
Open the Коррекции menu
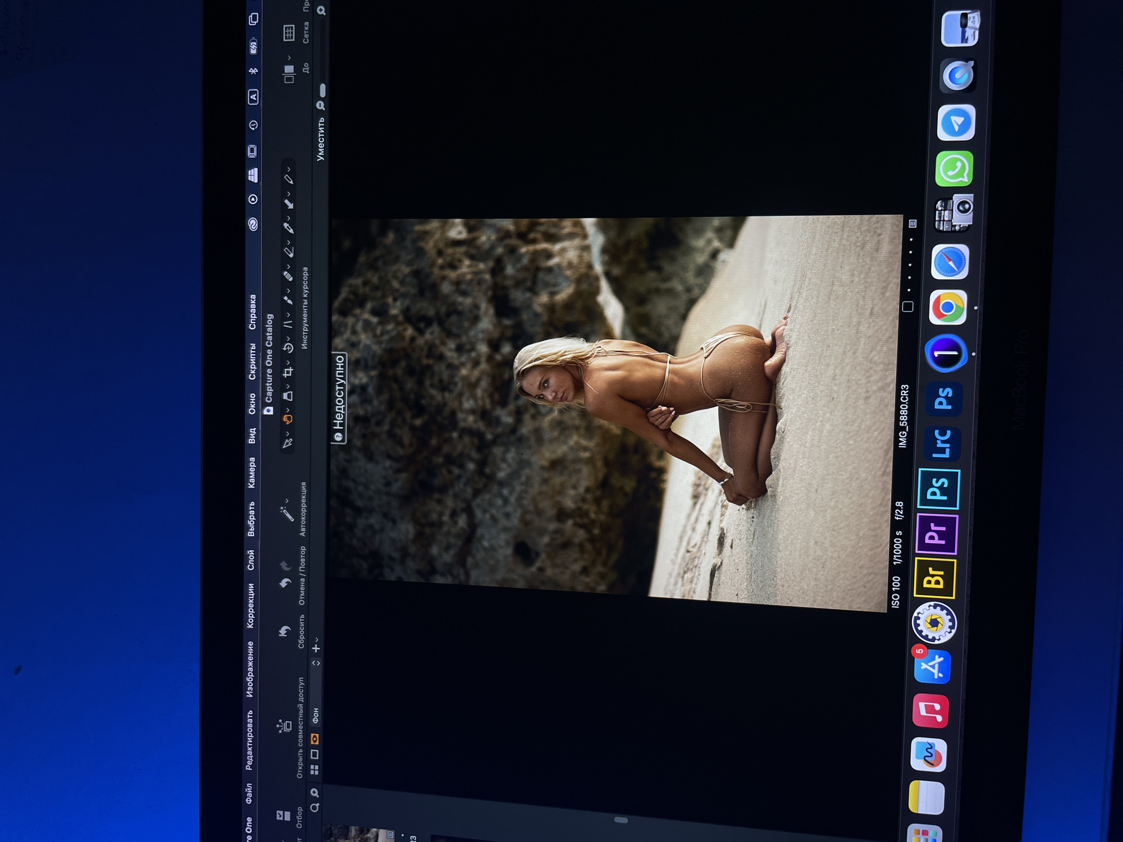point(250,606)
